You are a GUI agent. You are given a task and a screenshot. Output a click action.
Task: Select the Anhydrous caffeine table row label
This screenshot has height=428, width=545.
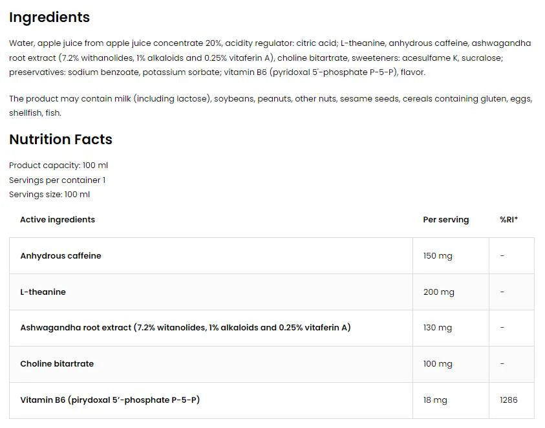click(61, 256)
